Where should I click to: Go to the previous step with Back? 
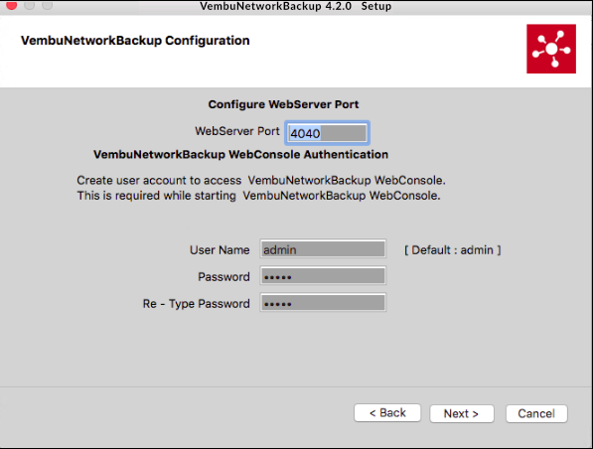coord(387,412)
